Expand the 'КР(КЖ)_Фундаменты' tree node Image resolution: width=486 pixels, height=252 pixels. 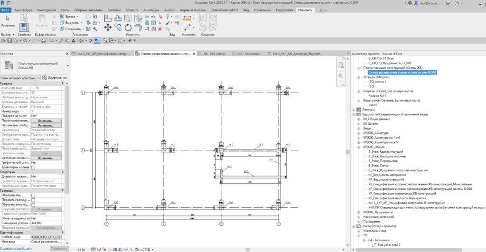pos(359,212)
